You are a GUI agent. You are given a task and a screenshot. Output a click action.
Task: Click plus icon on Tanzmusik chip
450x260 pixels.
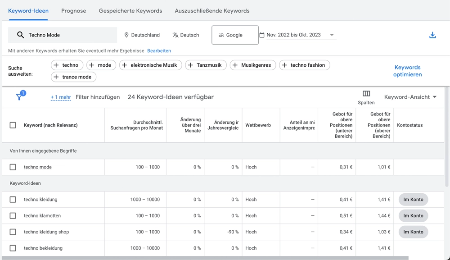(x=190, y=65)
